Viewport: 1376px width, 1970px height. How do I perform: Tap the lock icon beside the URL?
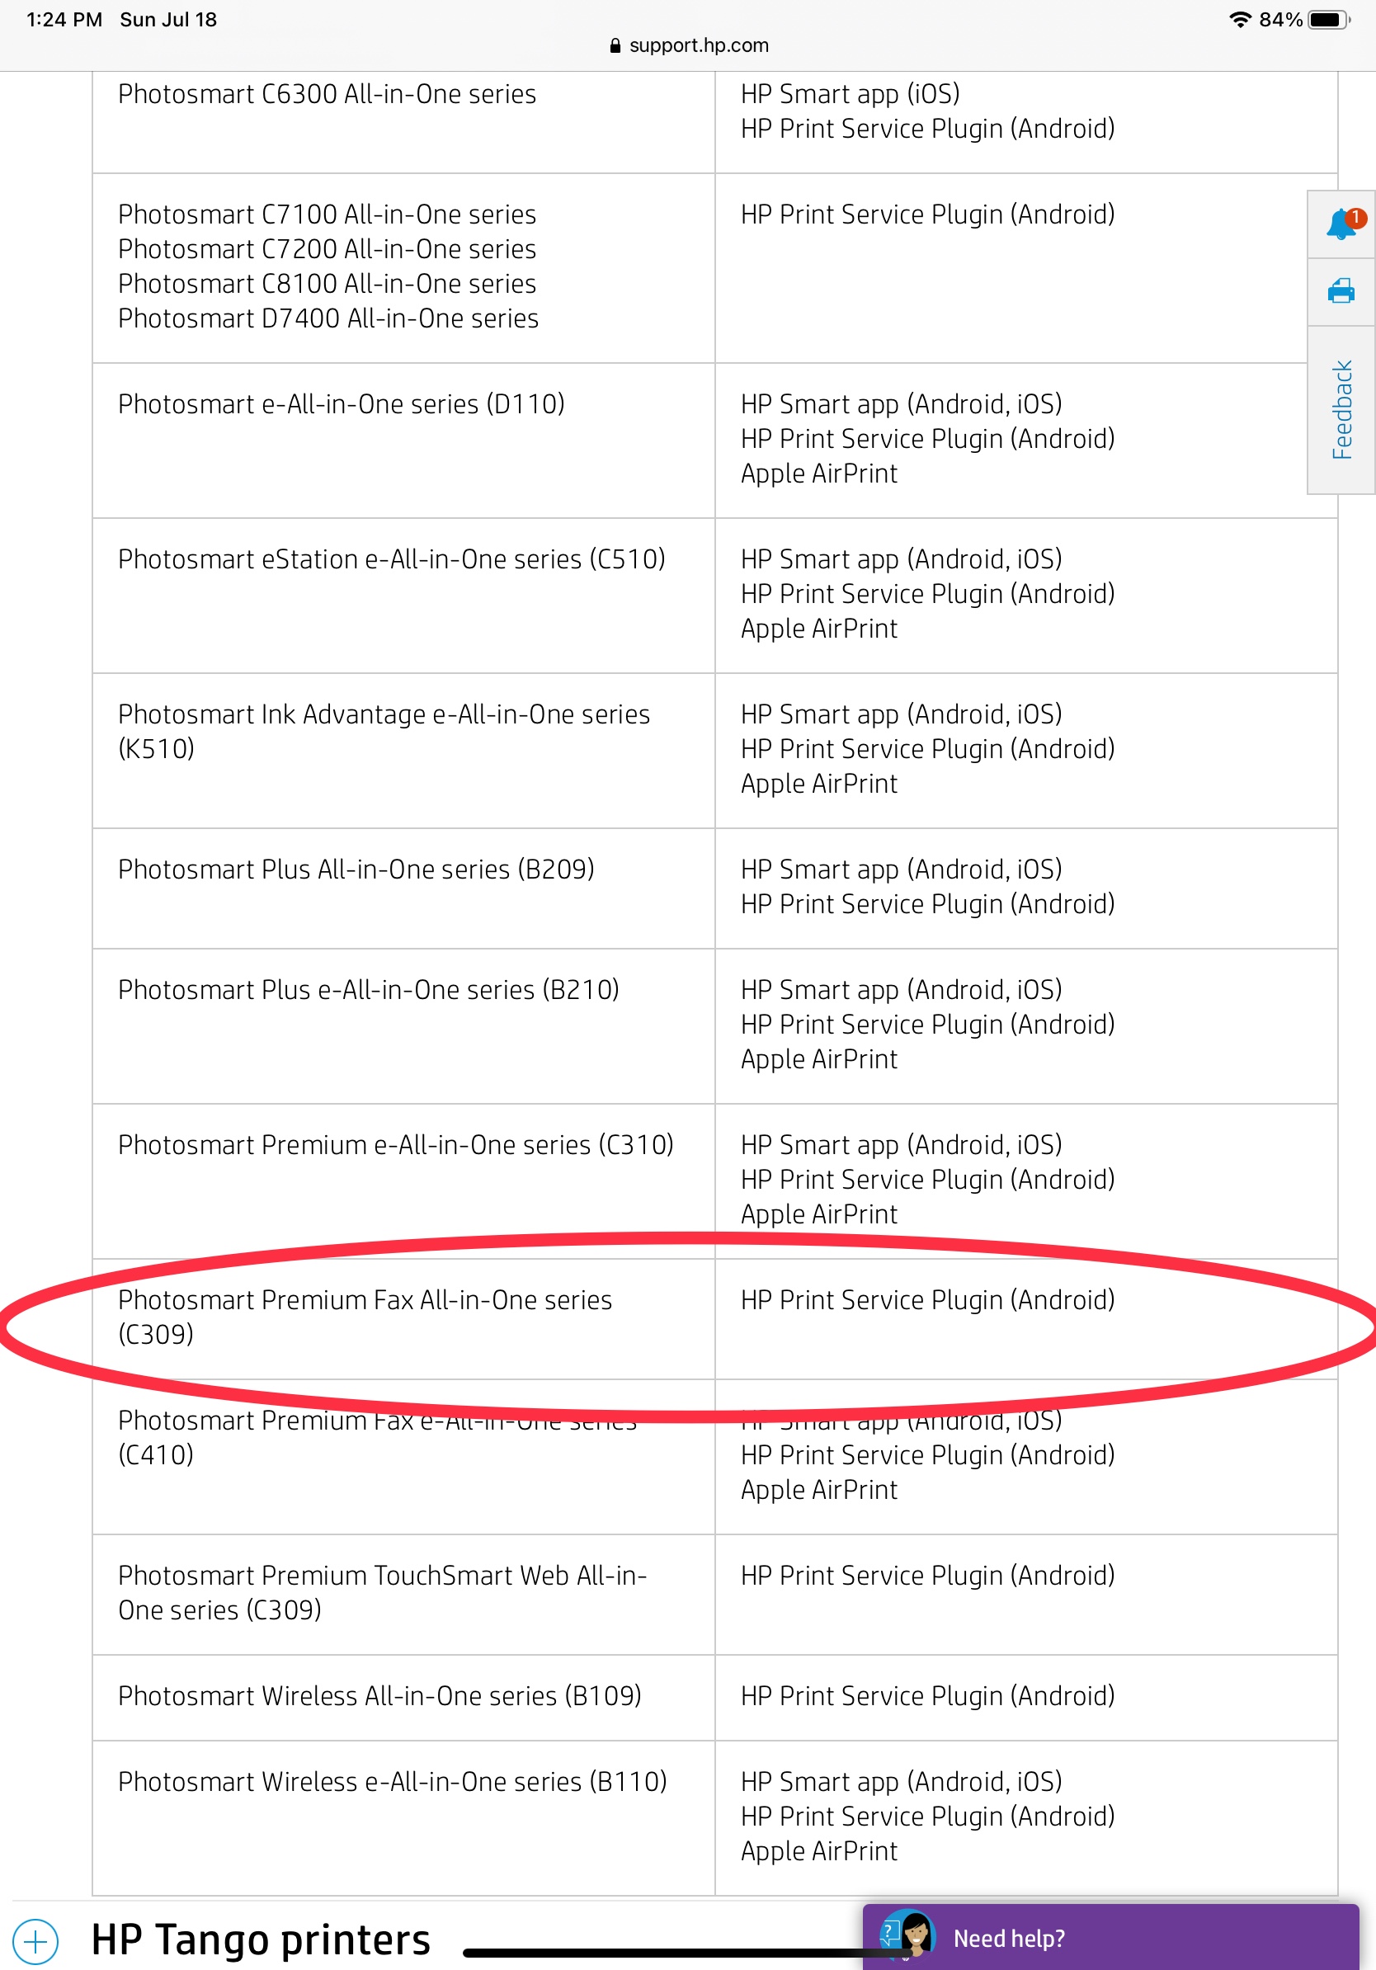(x=615, y=45)
